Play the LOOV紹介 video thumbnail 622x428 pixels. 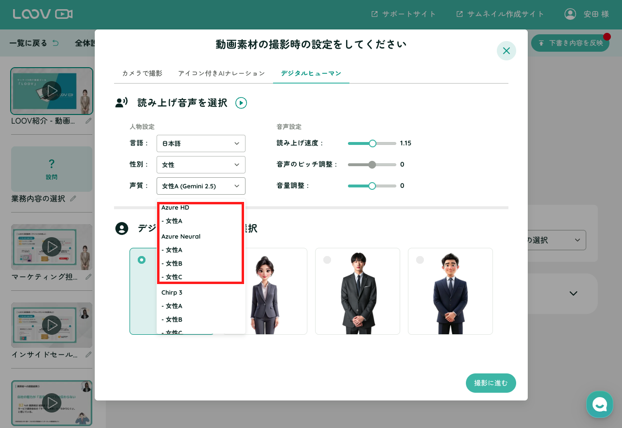click(52, 91)
